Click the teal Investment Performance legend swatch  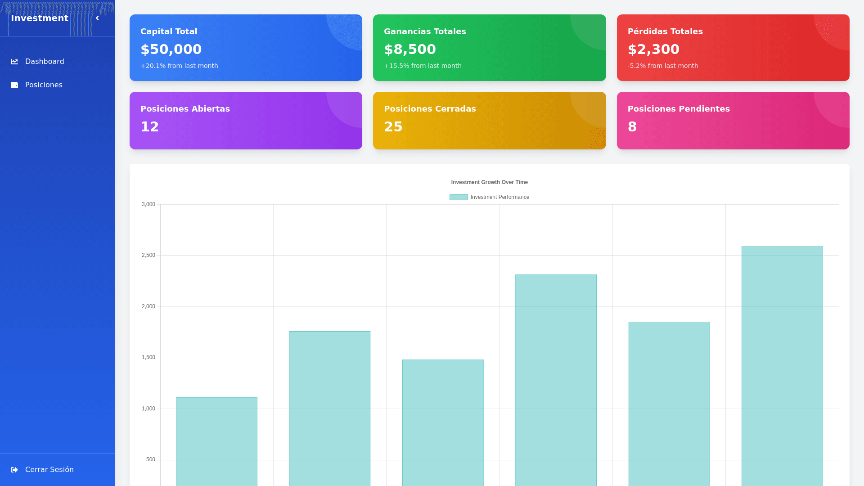[459, 197]
